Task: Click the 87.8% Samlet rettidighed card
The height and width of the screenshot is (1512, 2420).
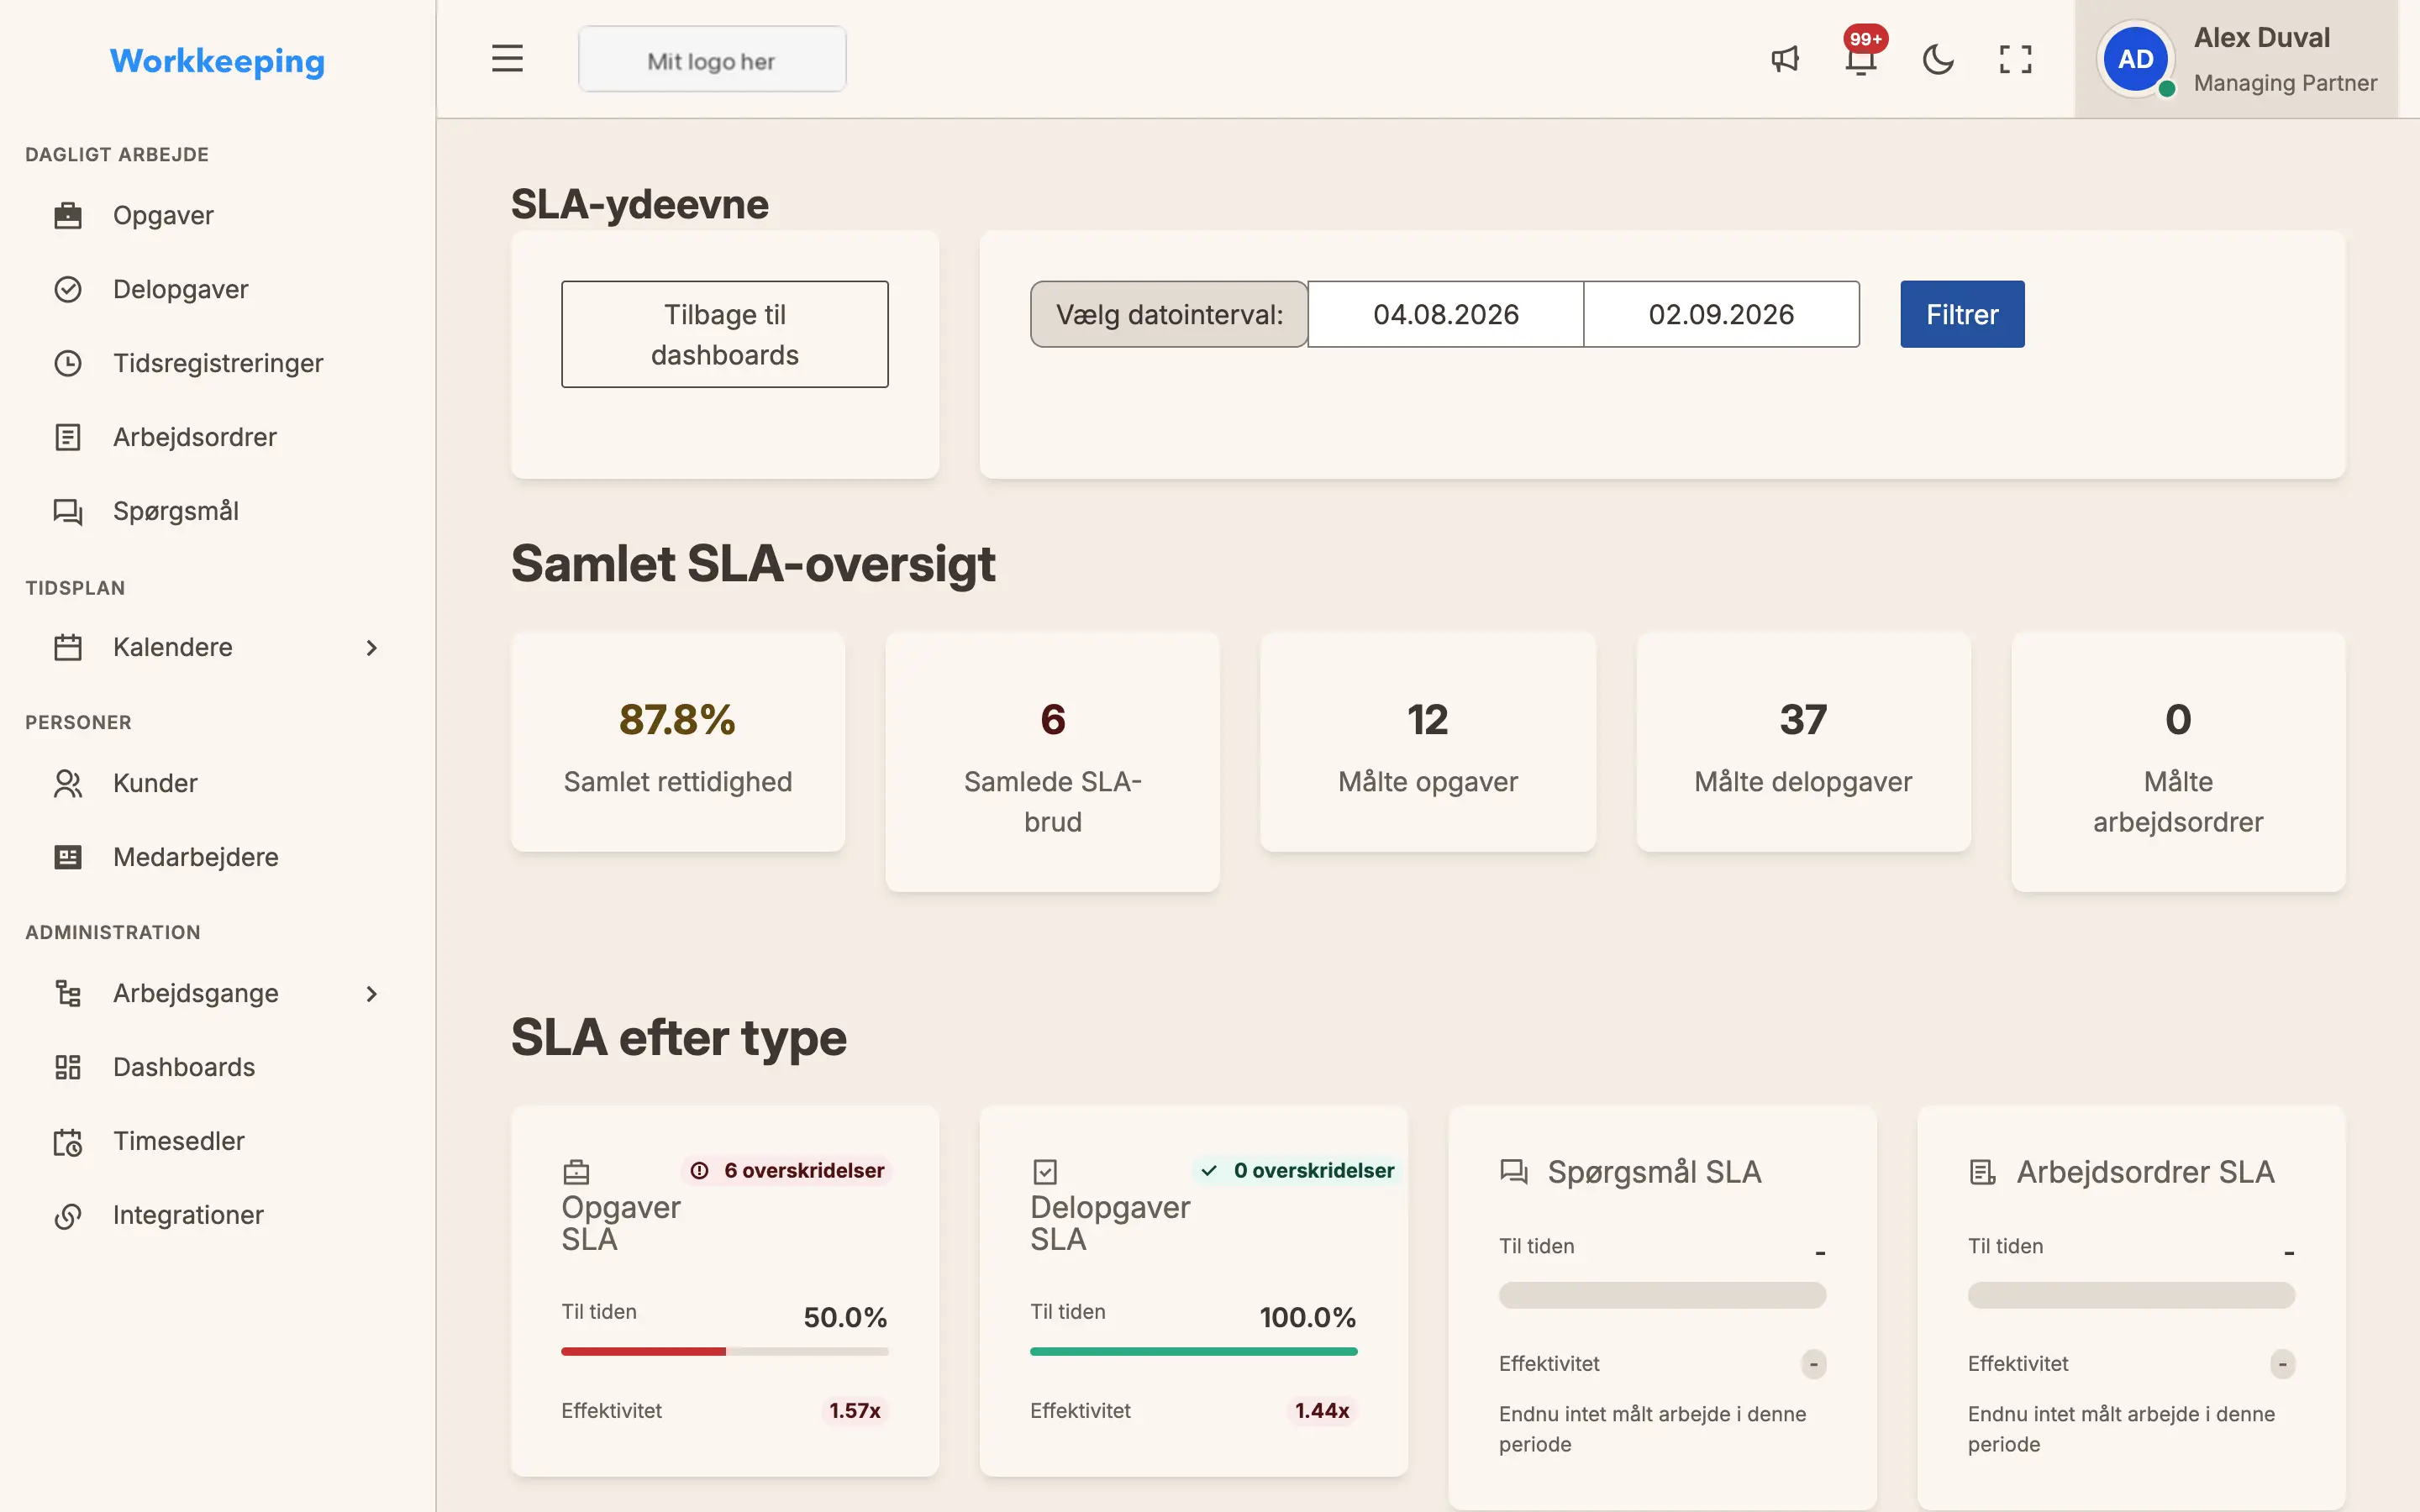Action: coord(677,742)
